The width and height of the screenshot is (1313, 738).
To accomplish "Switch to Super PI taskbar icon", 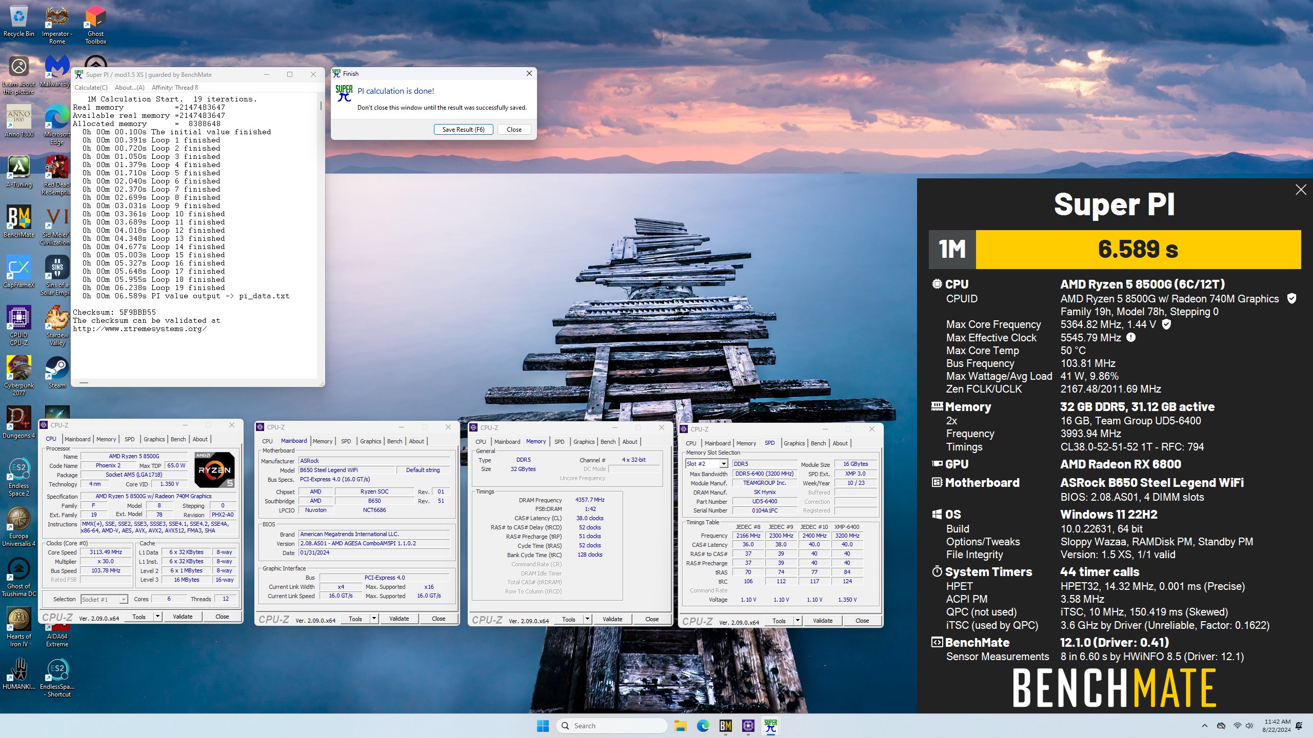I will tap(770, 726).
